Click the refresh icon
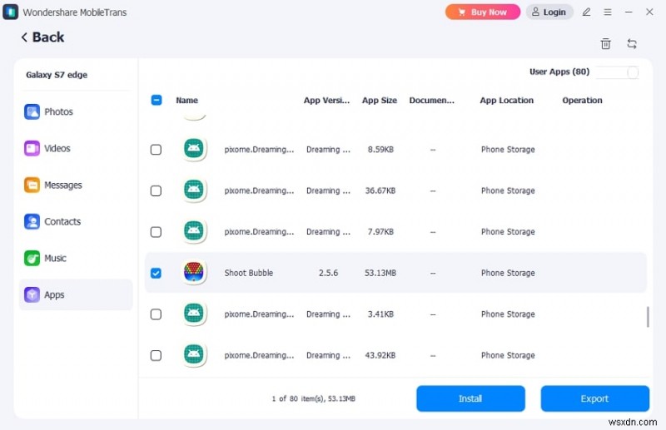This screenshot has width=666, height=430. [x=632, y=43]
